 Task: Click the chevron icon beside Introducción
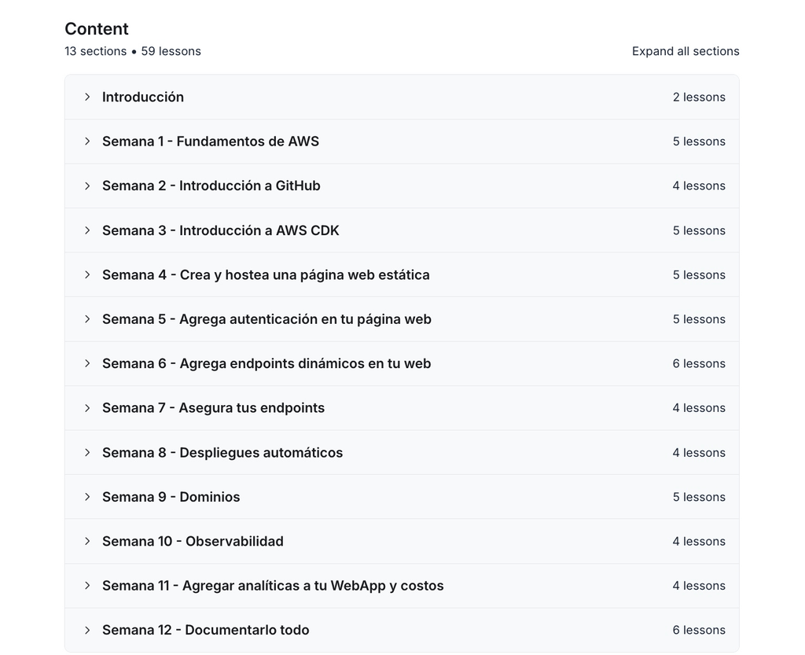coord(87,97)
